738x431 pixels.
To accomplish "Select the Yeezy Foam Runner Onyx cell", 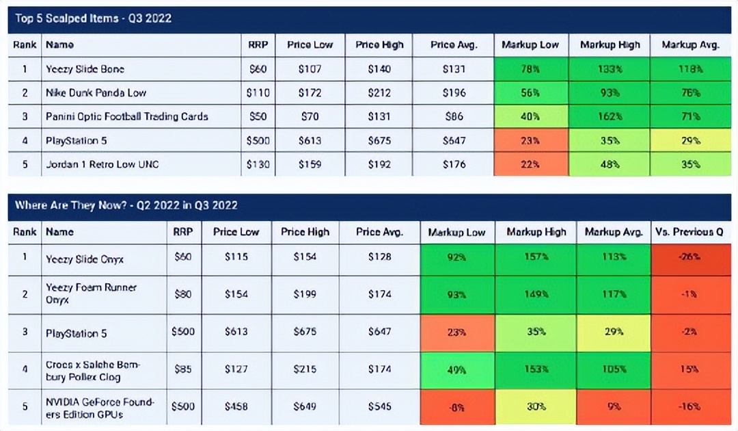I will click(x=91, y=293).
